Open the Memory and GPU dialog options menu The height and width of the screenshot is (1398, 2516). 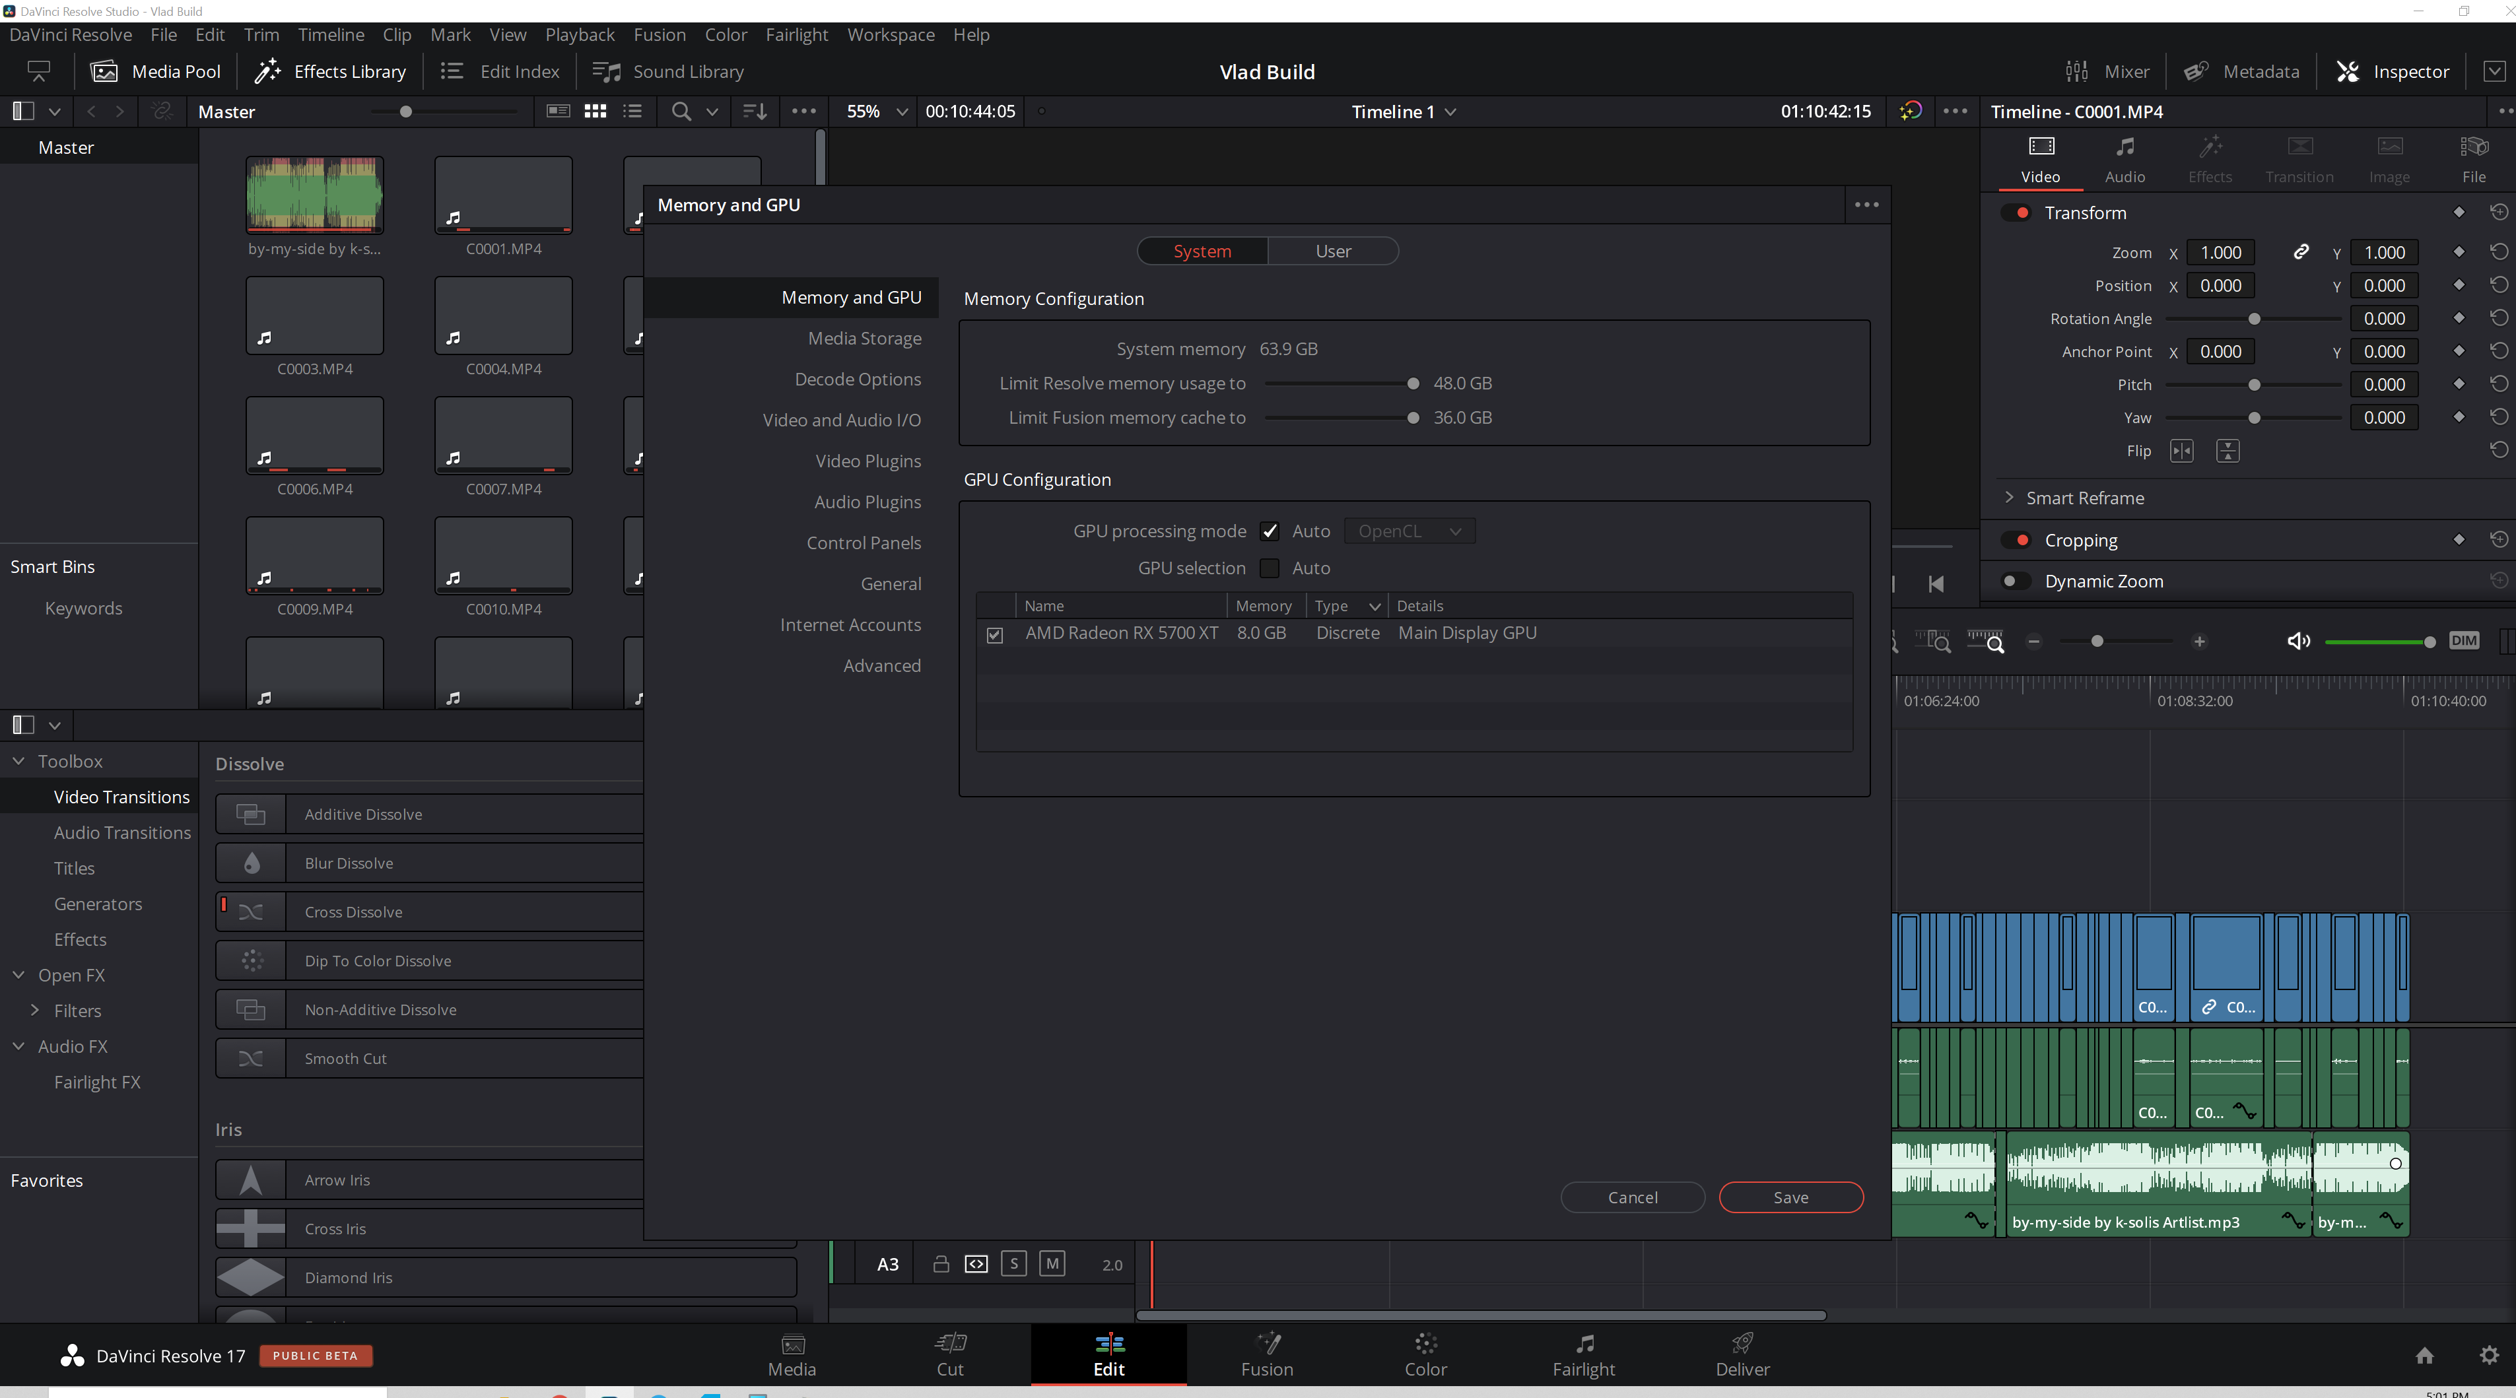point(1866,205)
